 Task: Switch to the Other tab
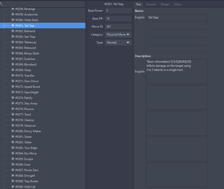point(177,4)
